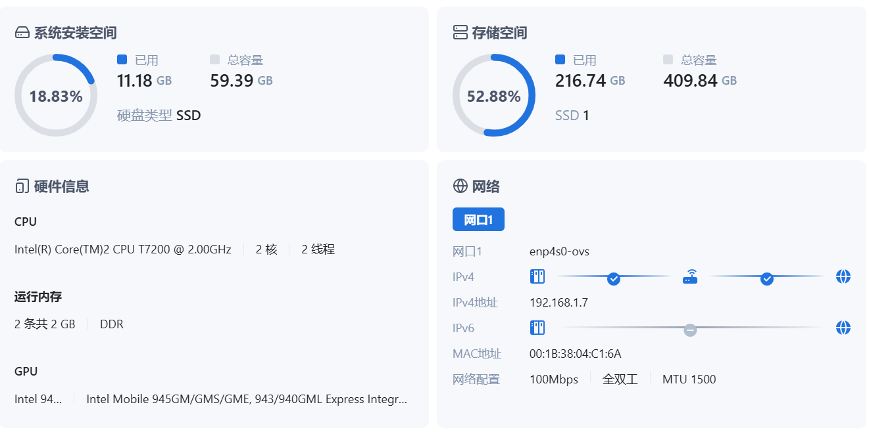Image resolution: width=869 pixels, height=432 pixels.
Task: Click the 系统安装空间 disk icon
Action: (22, 32)
